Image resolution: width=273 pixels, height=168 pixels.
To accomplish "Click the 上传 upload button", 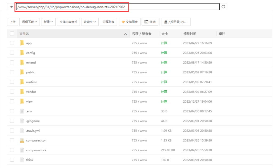I will click(x=12, y=22).
